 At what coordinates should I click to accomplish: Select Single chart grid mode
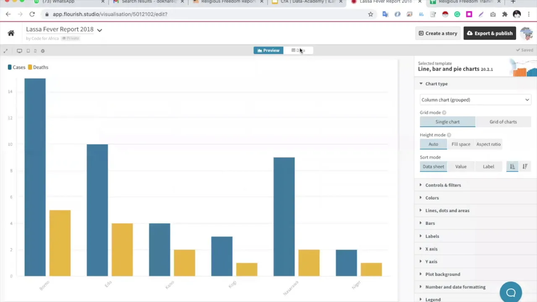[447, 122]
